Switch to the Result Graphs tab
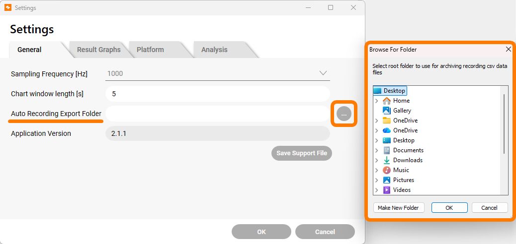Screen dimensions: 516x244 pyautogui.click(x=99, y=50)
